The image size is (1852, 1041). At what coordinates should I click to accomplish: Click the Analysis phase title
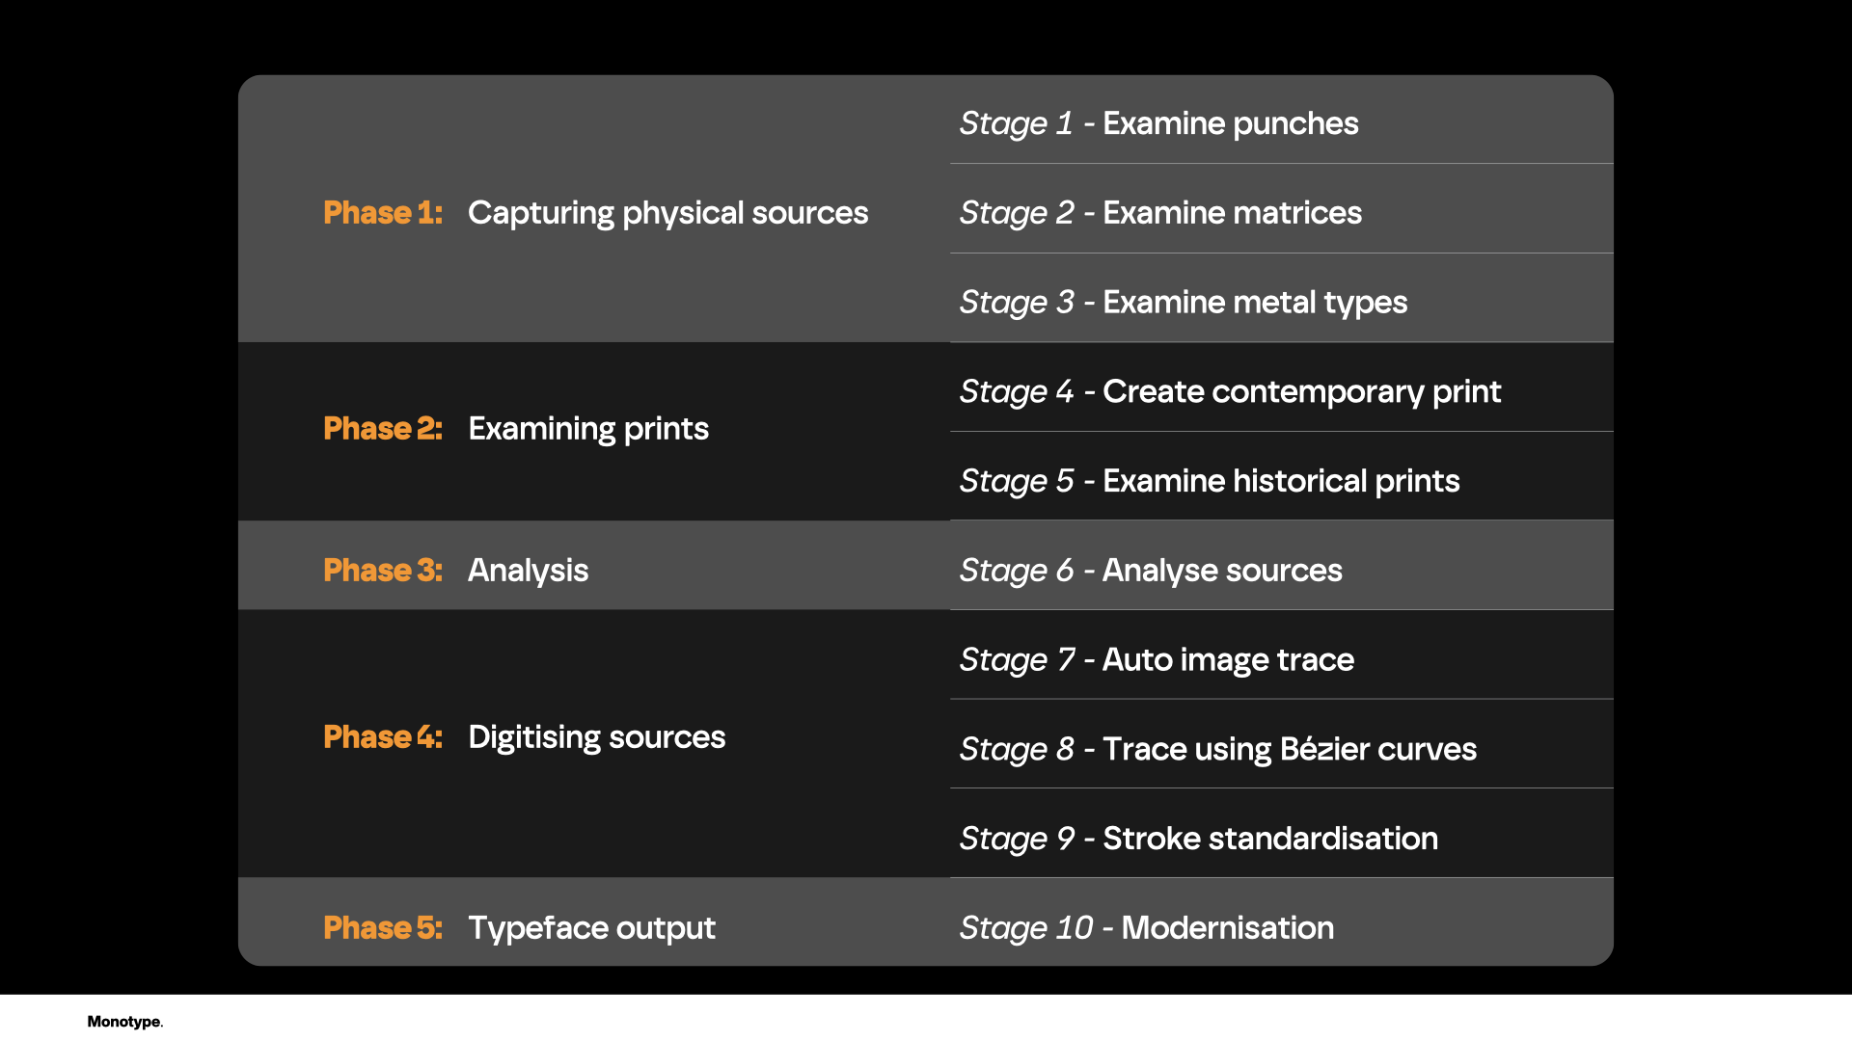click(529, 571)
